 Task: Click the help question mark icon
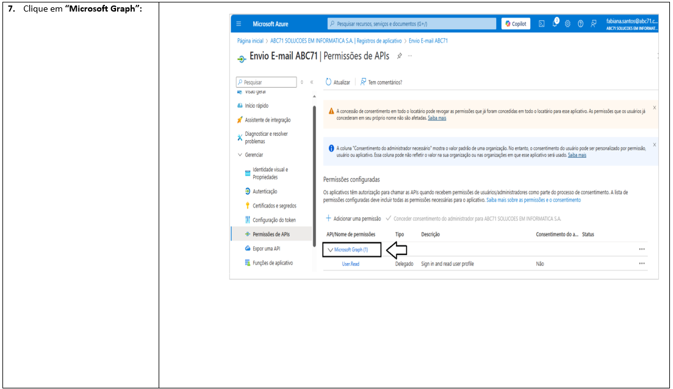coord(580,24)
